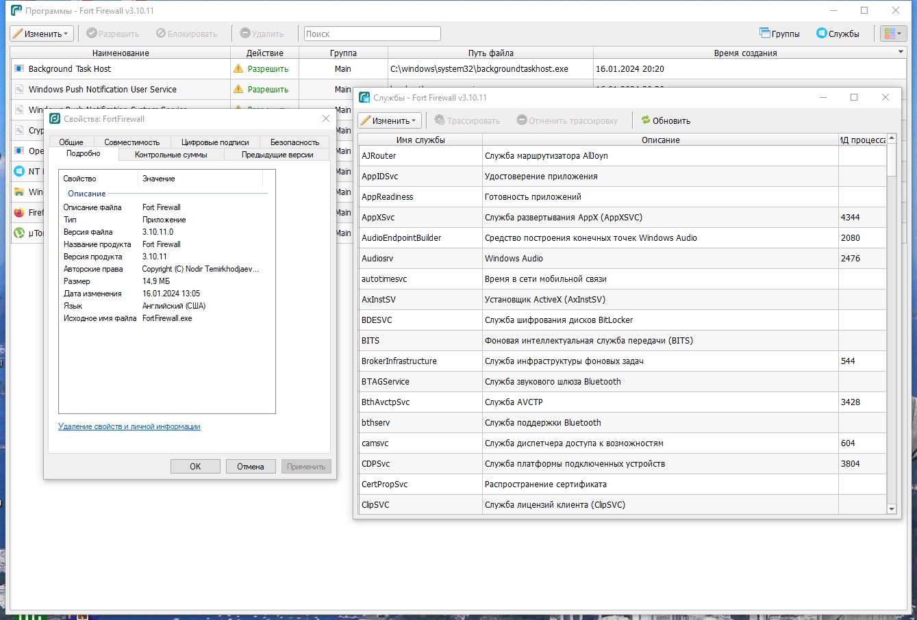Click the Fort Firewall icon in the Программы title bar
Screen dimensions: 917x620
(x=16, y=11)
